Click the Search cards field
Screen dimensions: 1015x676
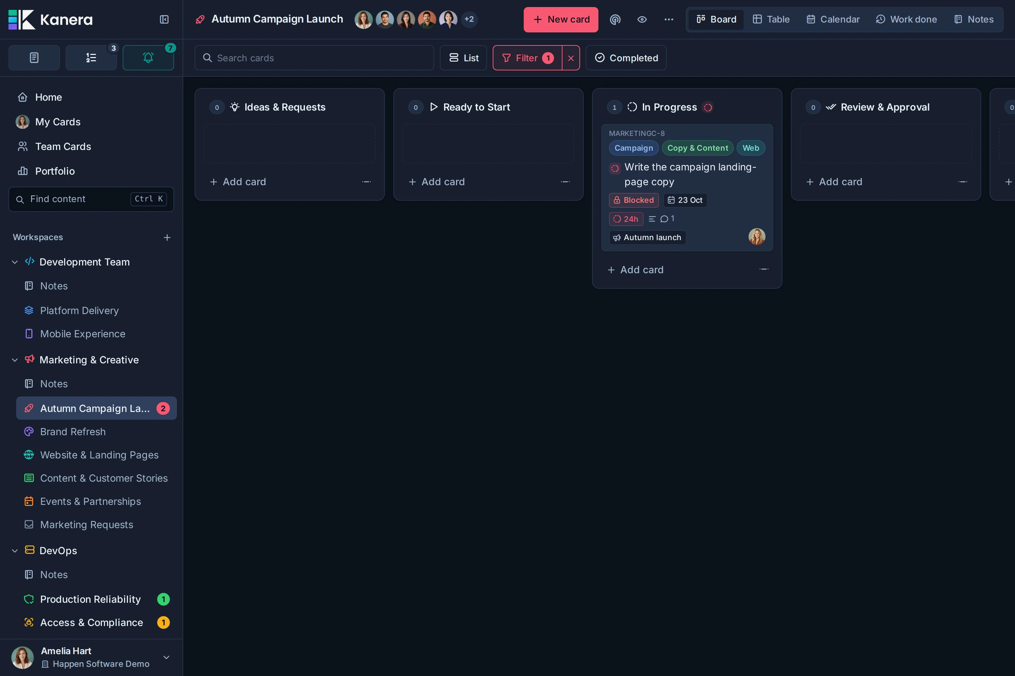click(314, 58)
